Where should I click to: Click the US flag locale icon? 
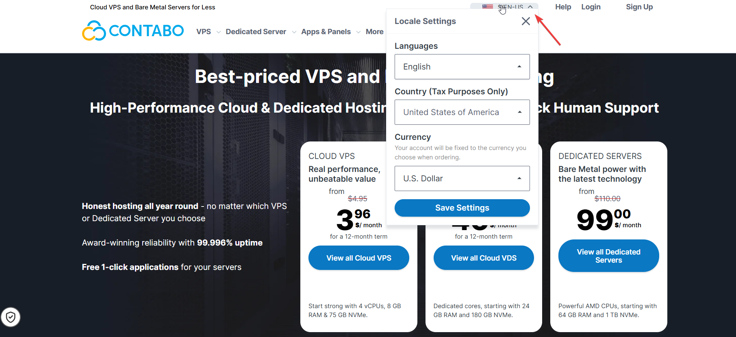pyautogui.click(x=487, y=7)
